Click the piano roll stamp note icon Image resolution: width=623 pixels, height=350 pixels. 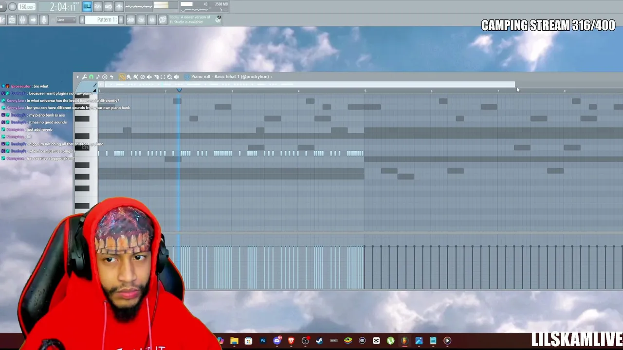(x=98, y=77)
